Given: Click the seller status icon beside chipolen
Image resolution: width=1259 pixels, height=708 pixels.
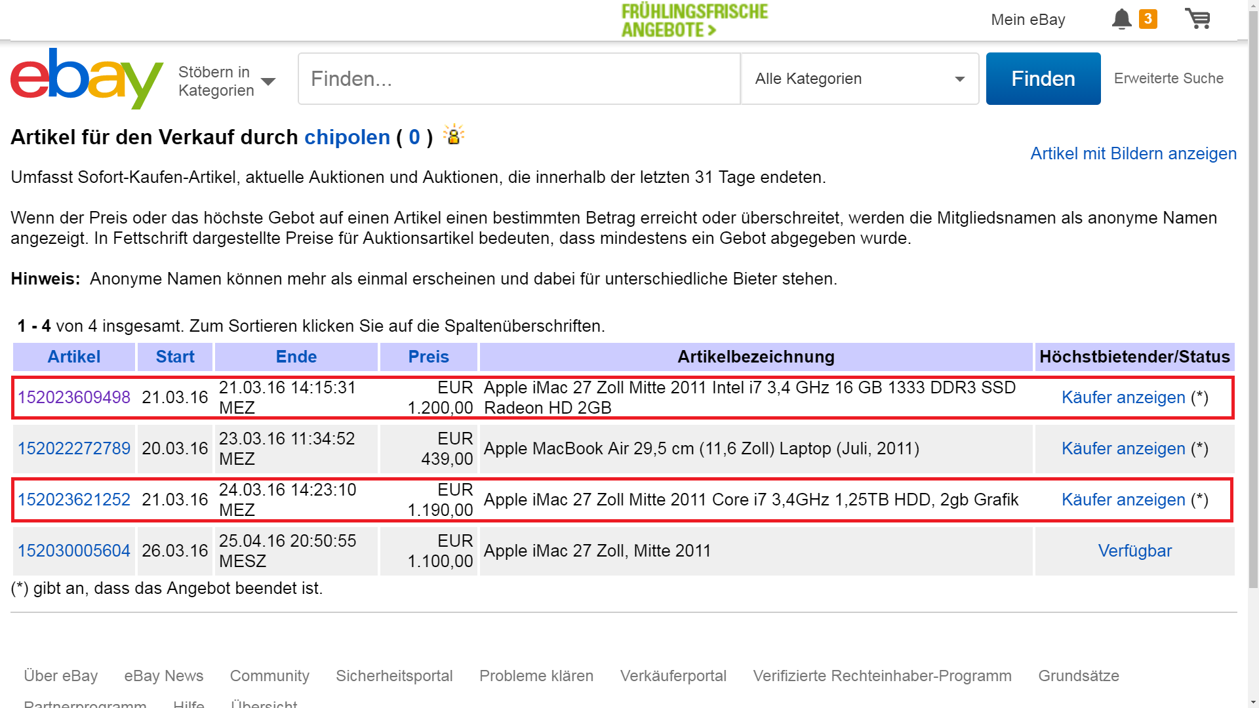Looking at the screenshot, I should click(453, 134).
